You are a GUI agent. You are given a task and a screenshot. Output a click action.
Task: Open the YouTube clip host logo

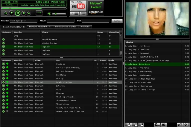78,6
